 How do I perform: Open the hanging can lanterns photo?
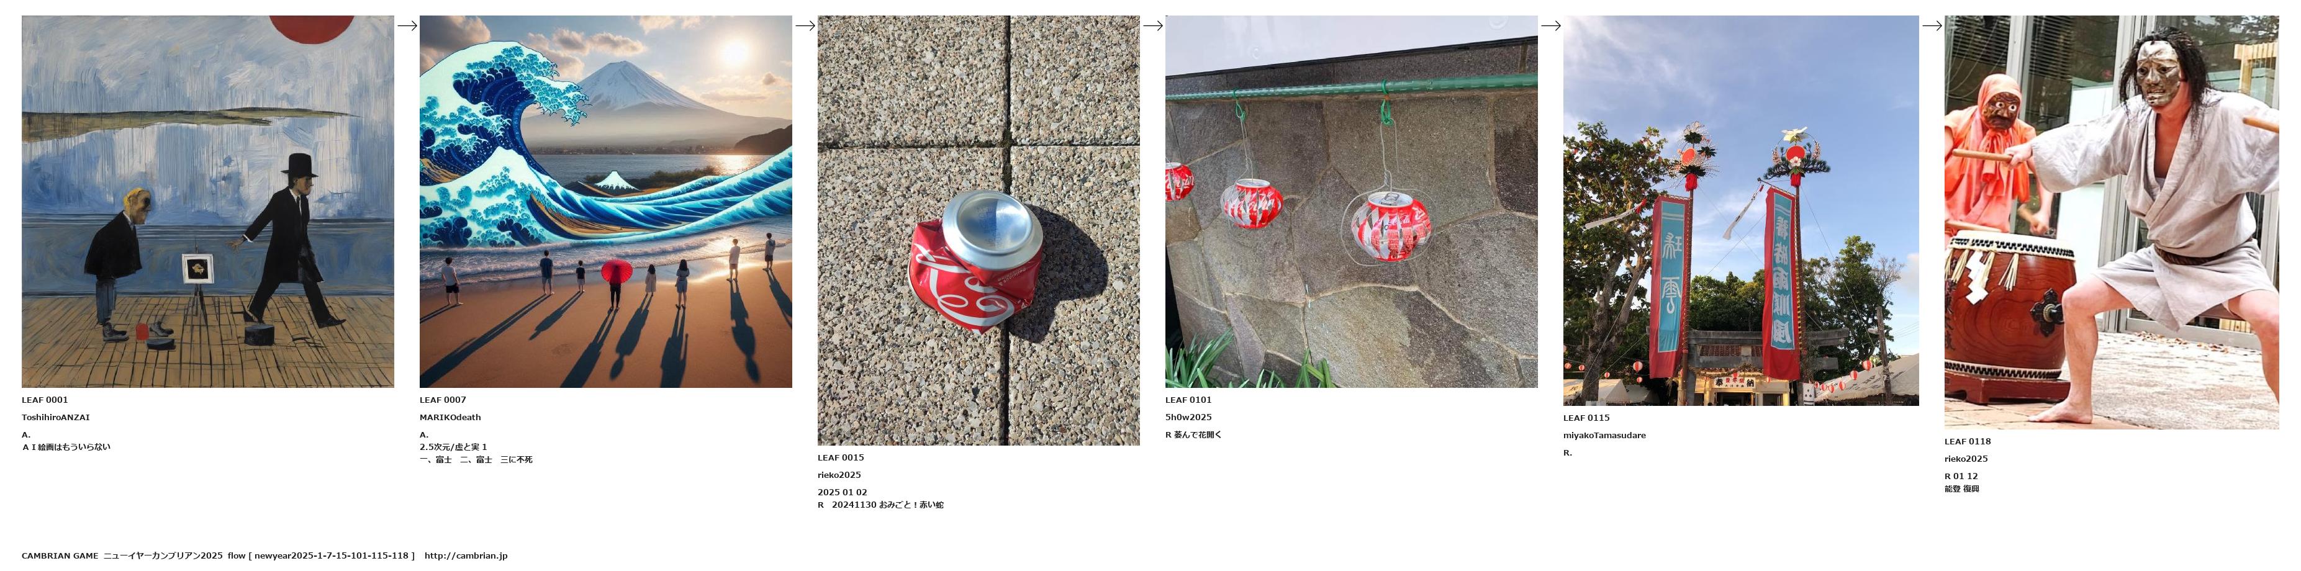point(1352,201)
